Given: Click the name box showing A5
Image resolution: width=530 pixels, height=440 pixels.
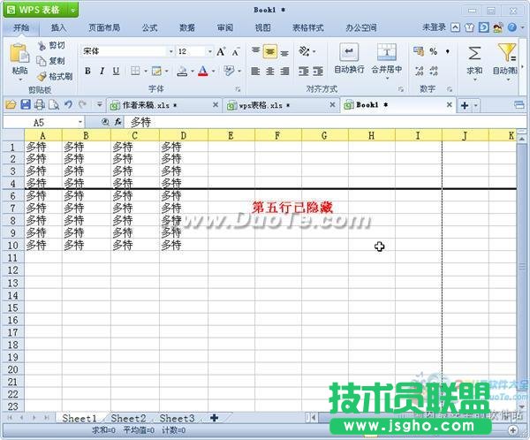Looking at the screenshot, I should 43,122.
